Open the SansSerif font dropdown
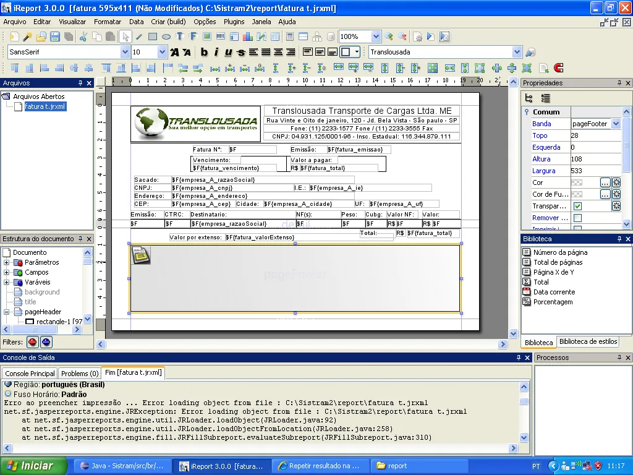 pos(125,53)
